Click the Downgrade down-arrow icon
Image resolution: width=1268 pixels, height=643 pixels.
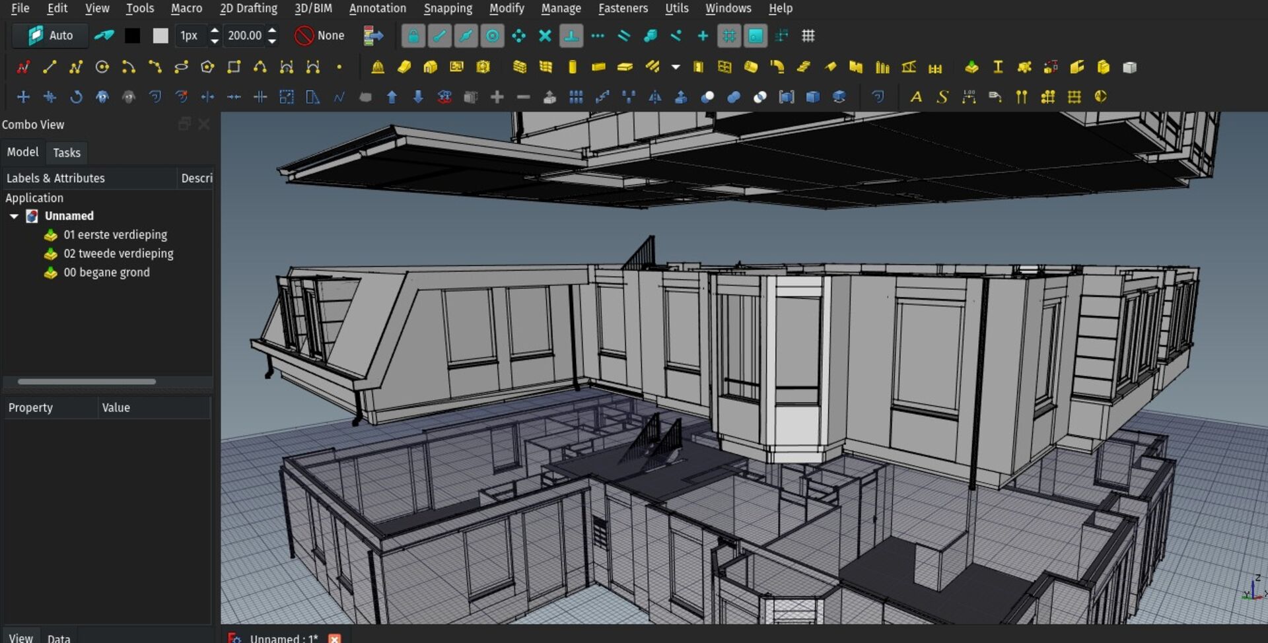pos(418,97)
